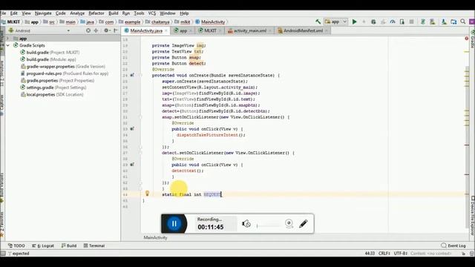Switch to the MainActivity.java editor tab
The width and height of the screenshot is (475, 267).
click(146, 30)
